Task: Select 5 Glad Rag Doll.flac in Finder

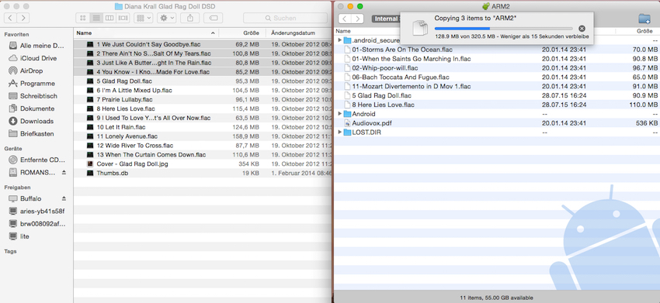Action: (x=203, y=81)
